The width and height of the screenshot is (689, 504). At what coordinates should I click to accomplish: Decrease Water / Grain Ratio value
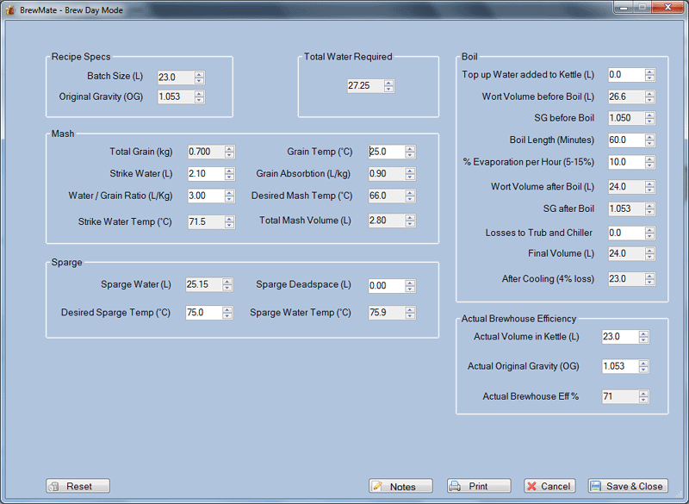click(229, 199)
